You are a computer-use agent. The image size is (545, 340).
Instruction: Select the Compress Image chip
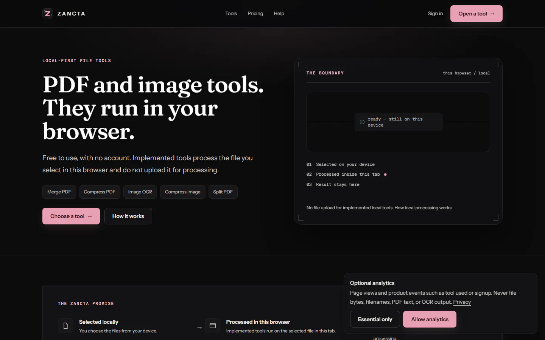tap(183, 192)
